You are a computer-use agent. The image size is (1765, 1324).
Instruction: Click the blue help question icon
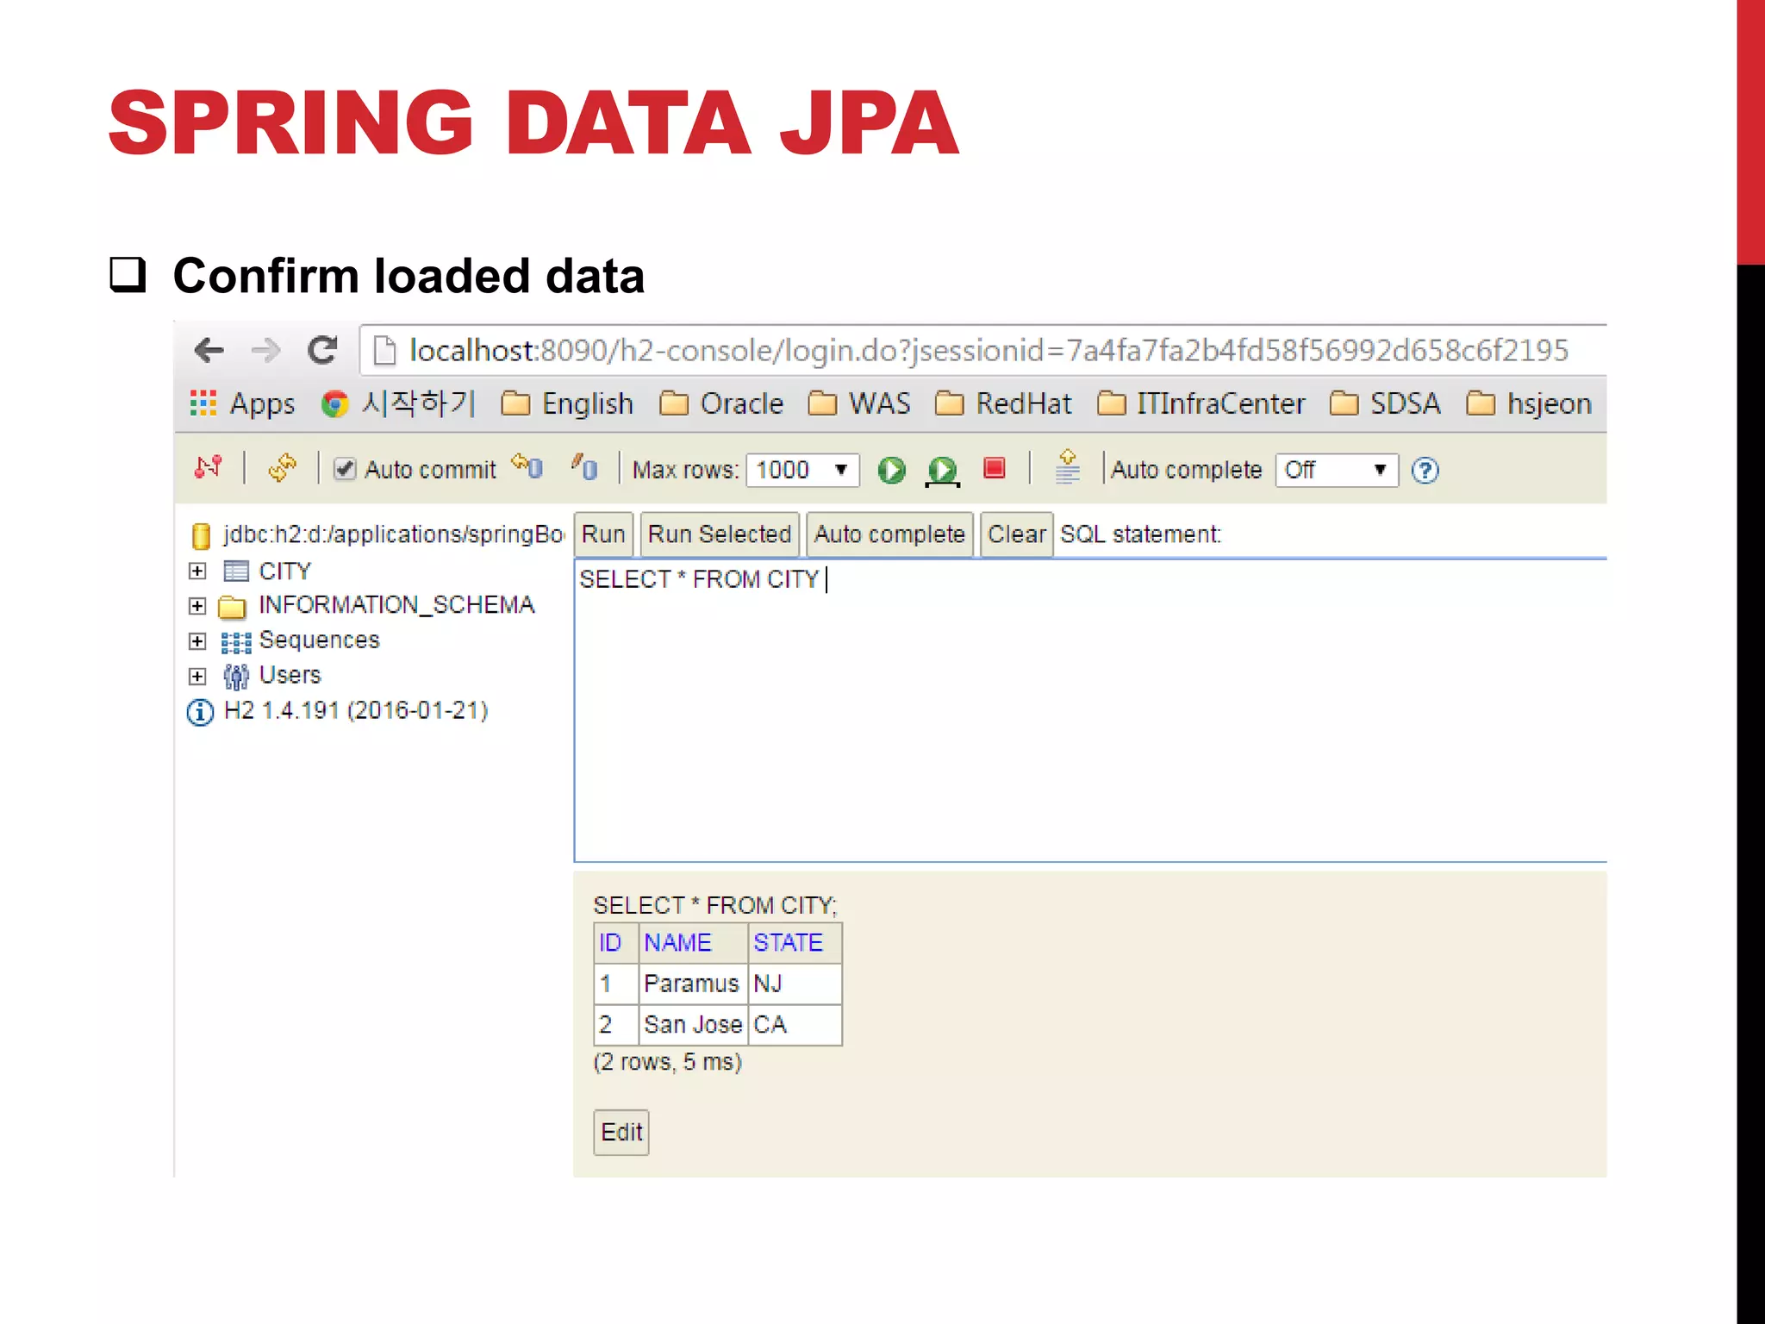1425,471
